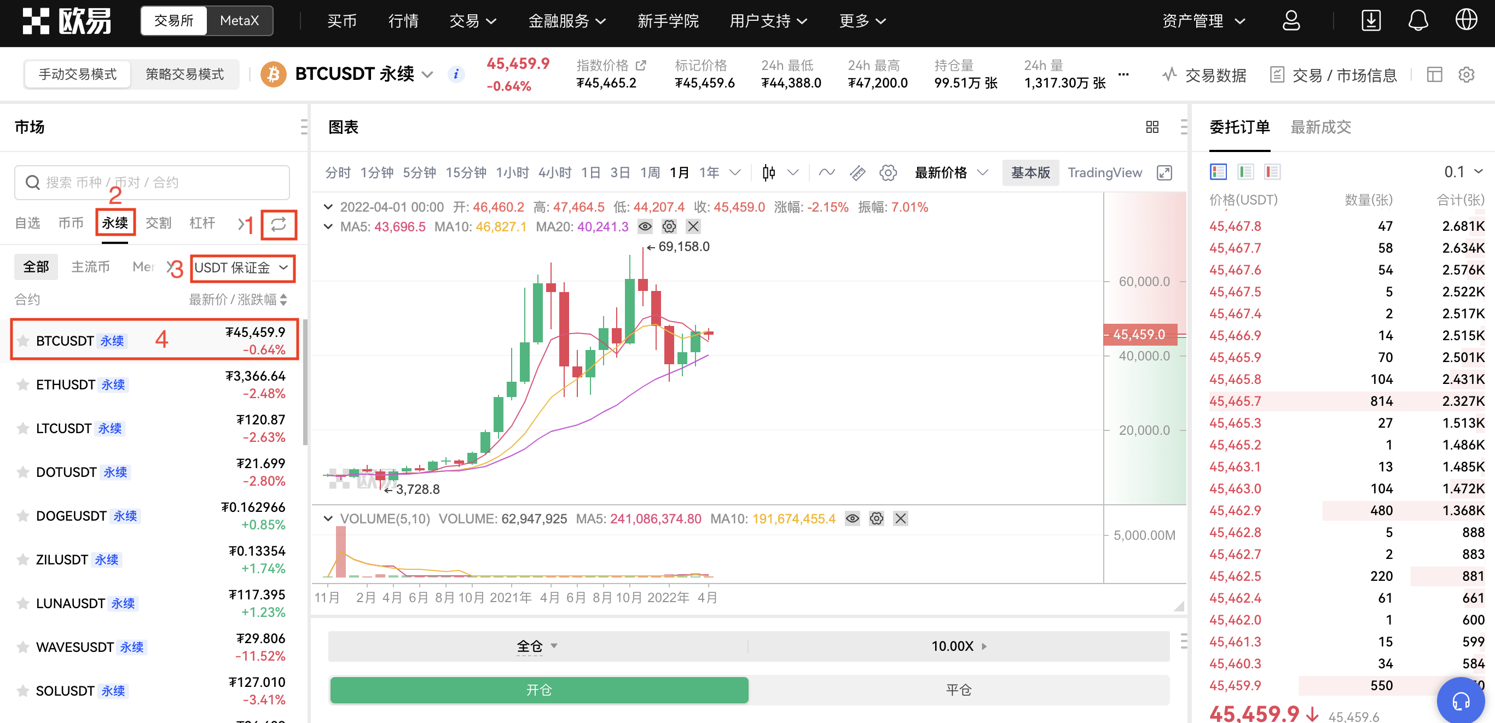Open the 全仓 margin mode selector

(537, 646)
